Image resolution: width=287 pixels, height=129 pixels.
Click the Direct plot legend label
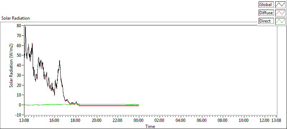coord(266,21)
